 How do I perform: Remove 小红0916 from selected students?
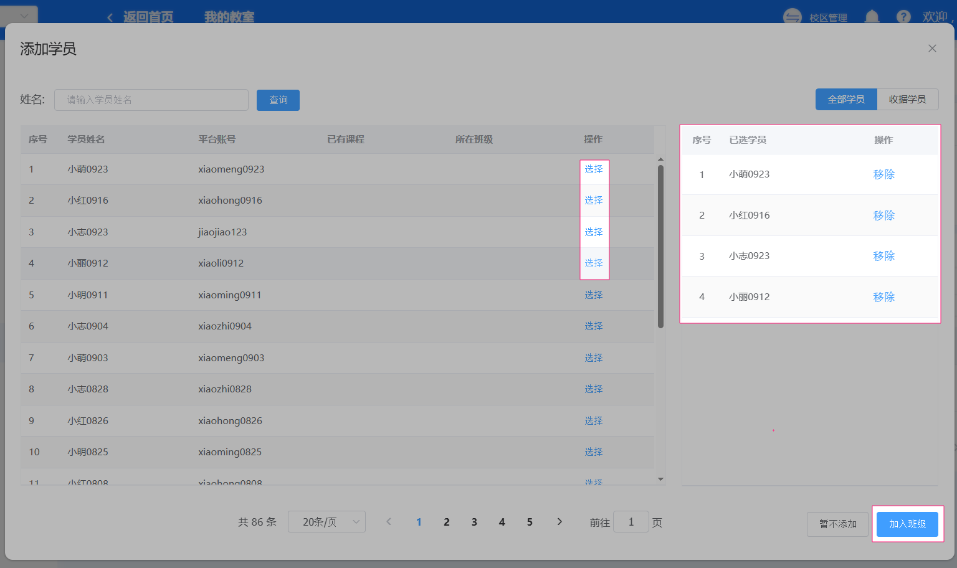pyautogui.click(x=883, y=215)
